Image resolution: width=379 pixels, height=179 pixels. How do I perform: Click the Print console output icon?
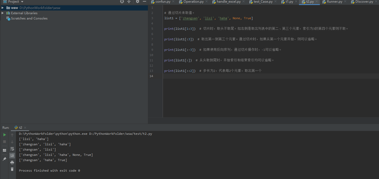click(12, 162)
